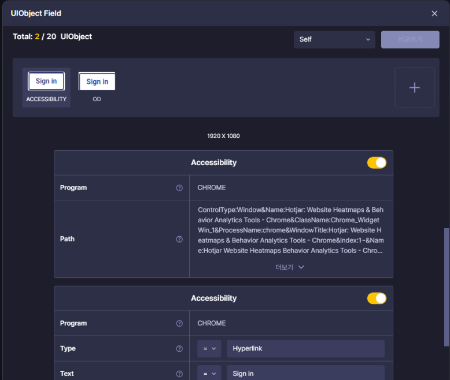Close the UIObject Field dialog
Screen dimensions: 450x380
pyautogui.click(x=434, y=13)
